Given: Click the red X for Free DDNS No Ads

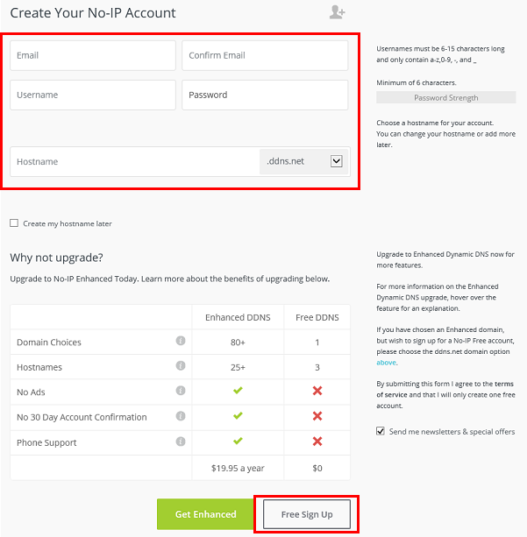Looking at the screenshot, I should (x=317, y=391).
